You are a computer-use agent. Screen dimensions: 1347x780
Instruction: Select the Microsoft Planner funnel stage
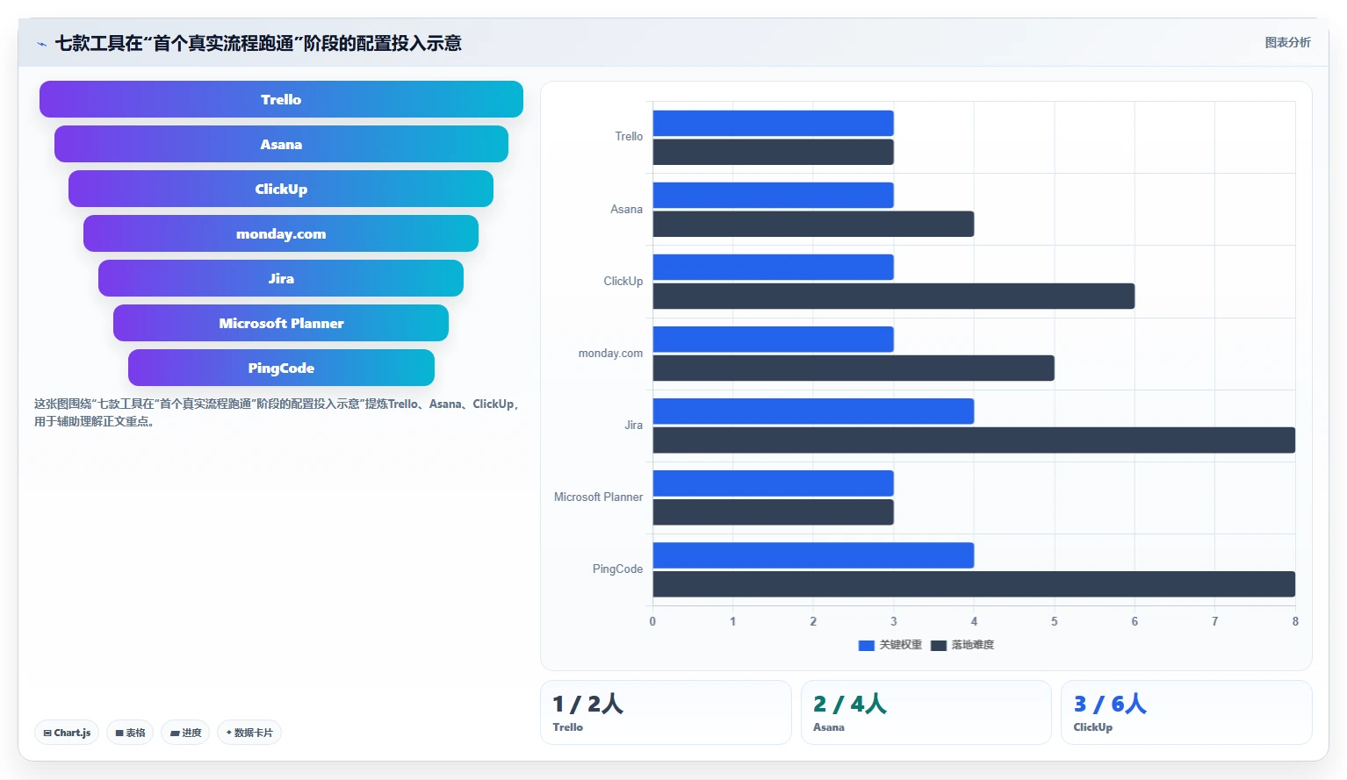click(281, 323)
